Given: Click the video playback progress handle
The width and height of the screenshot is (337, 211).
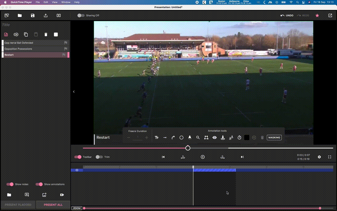Looking at the screenshot, I should (x=188, y=148).
